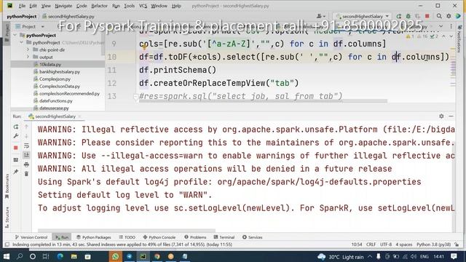The image size is (466, 262).
Task: Collapse the inner pythonProject folder
Action: 22,42
